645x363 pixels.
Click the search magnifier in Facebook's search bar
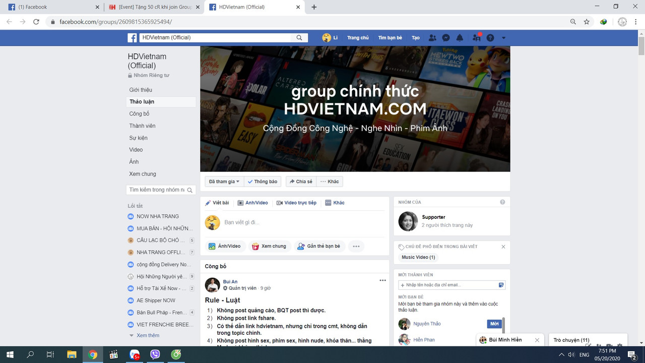299,38
